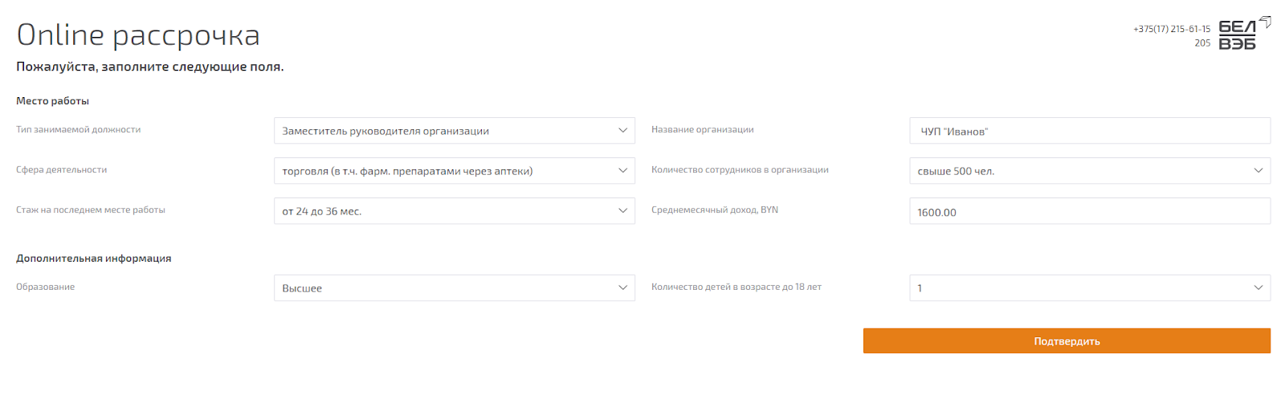
Task: Open the position type dropdown
Action: click(455, 131)
